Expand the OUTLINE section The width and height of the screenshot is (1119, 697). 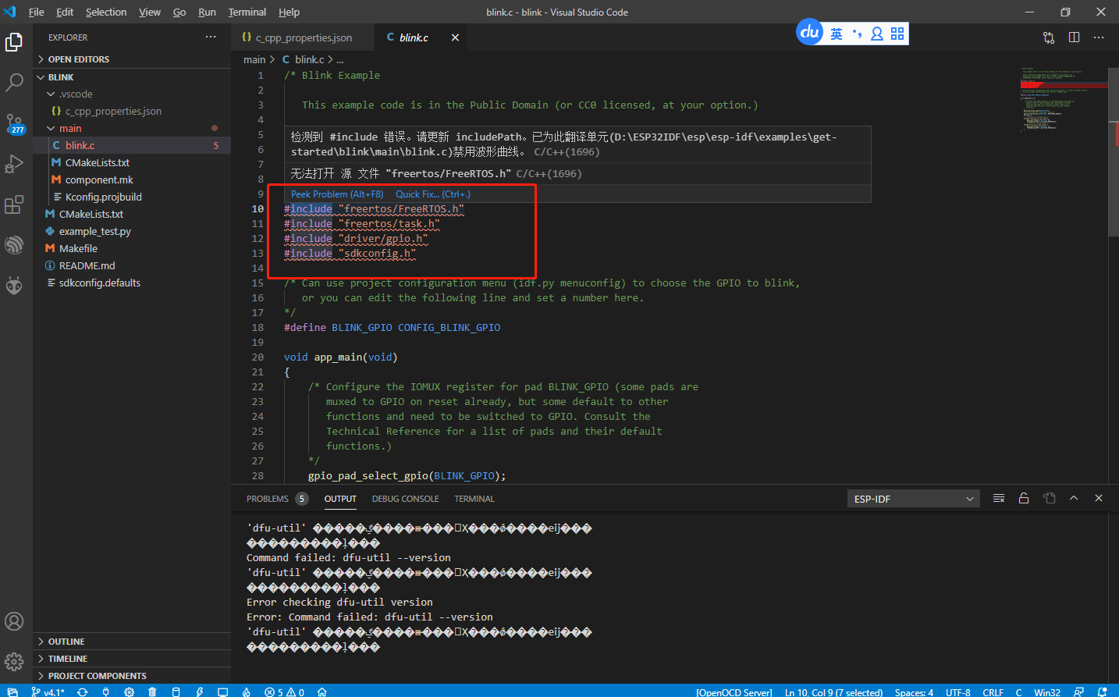pos(131,642)
